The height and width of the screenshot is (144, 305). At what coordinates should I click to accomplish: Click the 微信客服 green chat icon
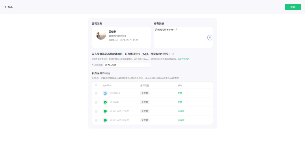pos(105,102)
